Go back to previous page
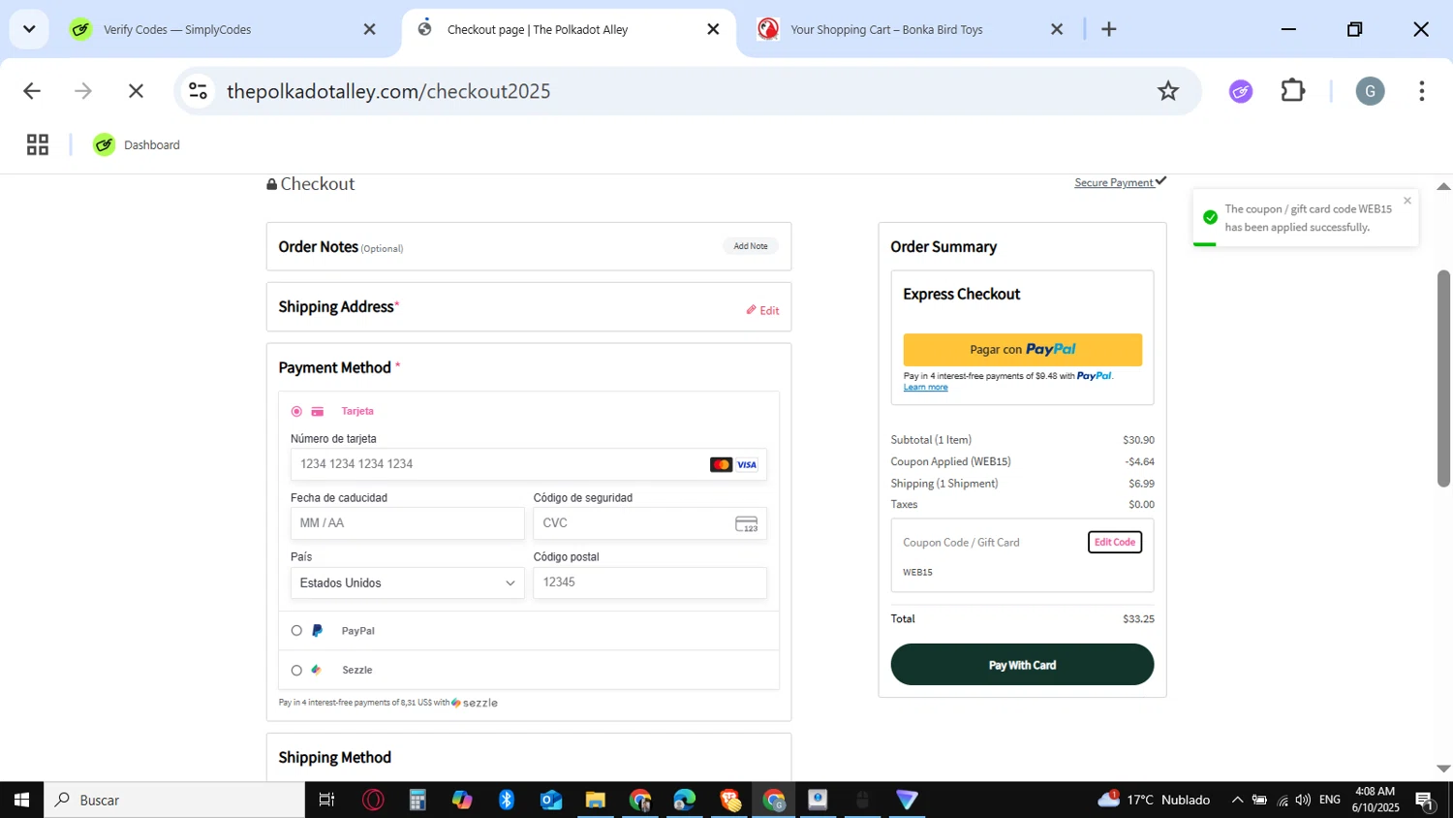 pos(32,91)
